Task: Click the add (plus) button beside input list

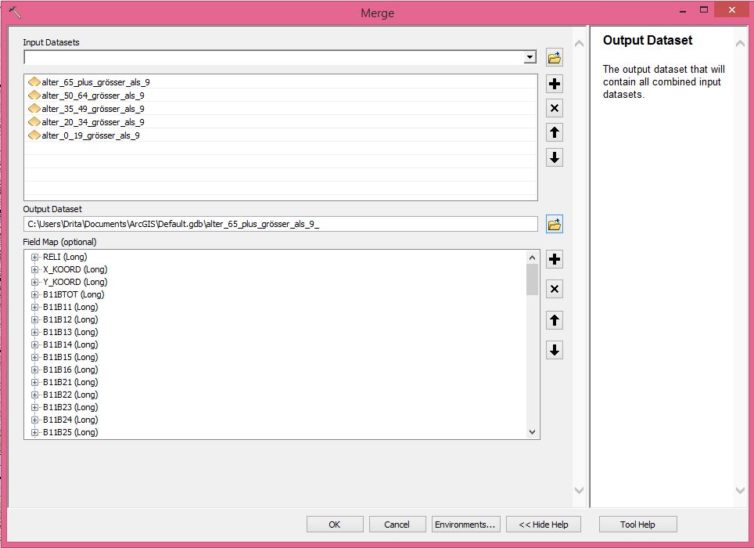Action: click(x=555, y=84)
